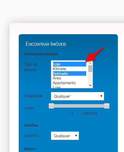This screenshot has height=152, width=124.
Task: Click the listbox scrollbar thumb
Action: (x=90, y=68)
